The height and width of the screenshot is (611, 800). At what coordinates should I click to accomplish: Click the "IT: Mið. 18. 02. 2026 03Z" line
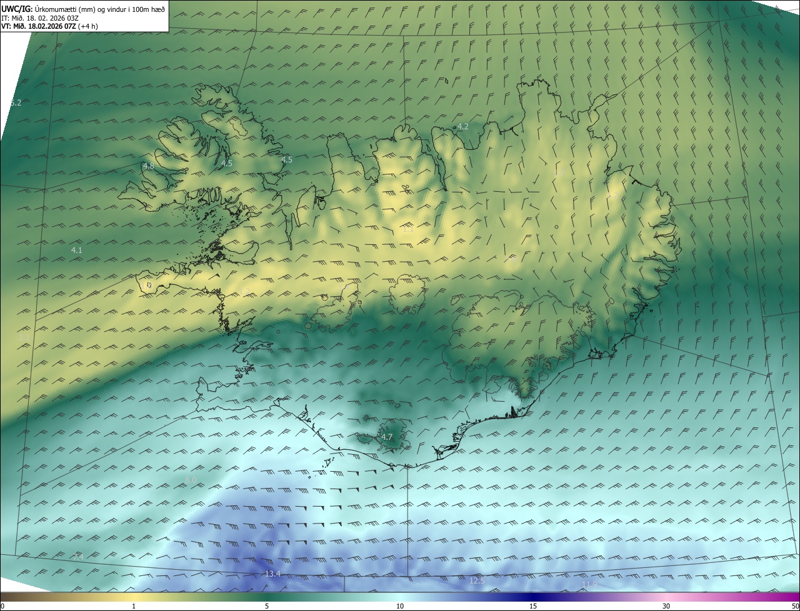[39, 17]
